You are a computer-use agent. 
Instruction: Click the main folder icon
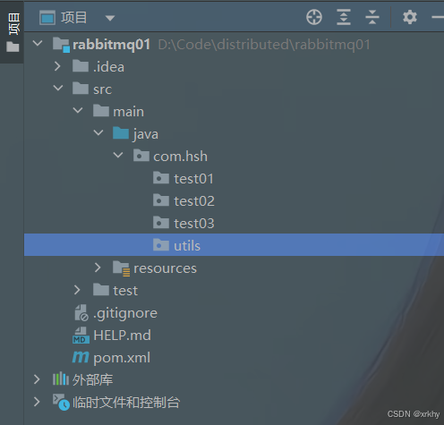point(101,111)
